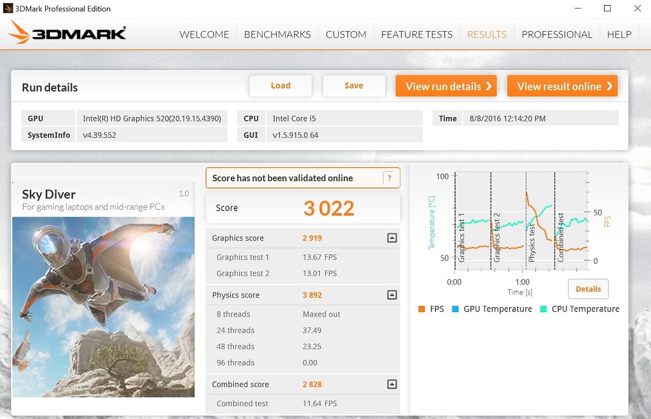This screenshot has height=419, width=651.
Task: Click the Maxed out value
Action: (321, 314)
